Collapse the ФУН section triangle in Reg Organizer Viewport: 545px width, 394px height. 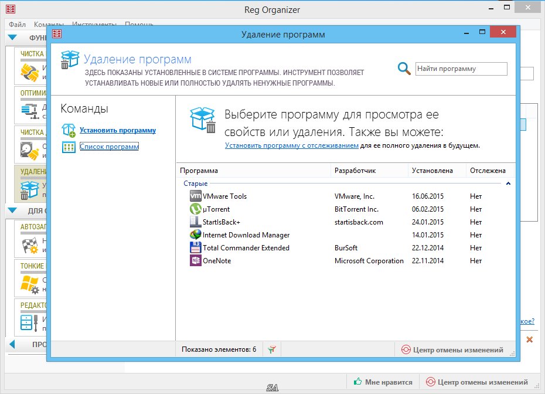tap(12, 37)
